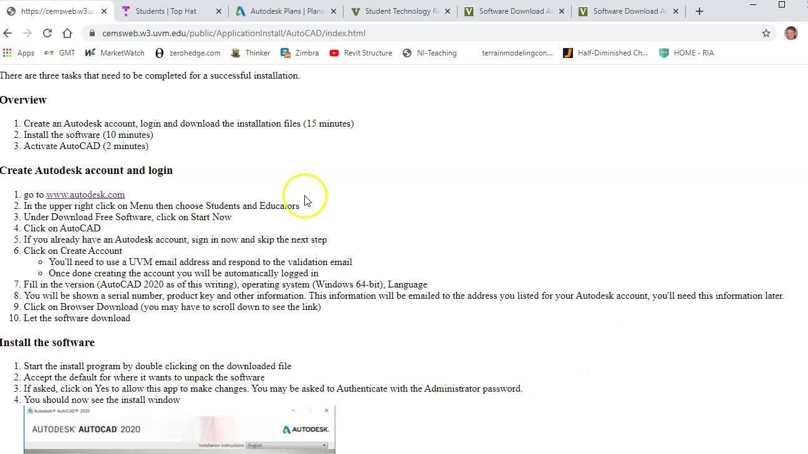Follow the www.autodesk.com link

(85, 195)
